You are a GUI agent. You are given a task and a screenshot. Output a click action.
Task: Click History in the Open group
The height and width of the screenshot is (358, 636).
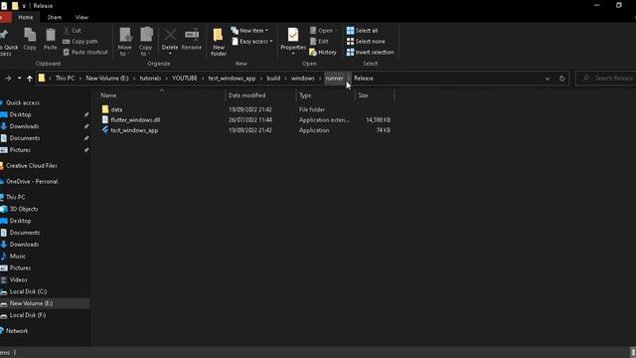click(x=323, y=52)
